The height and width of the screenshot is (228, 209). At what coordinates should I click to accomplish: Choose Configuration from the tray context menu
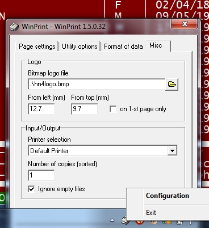tap(168, 196)
